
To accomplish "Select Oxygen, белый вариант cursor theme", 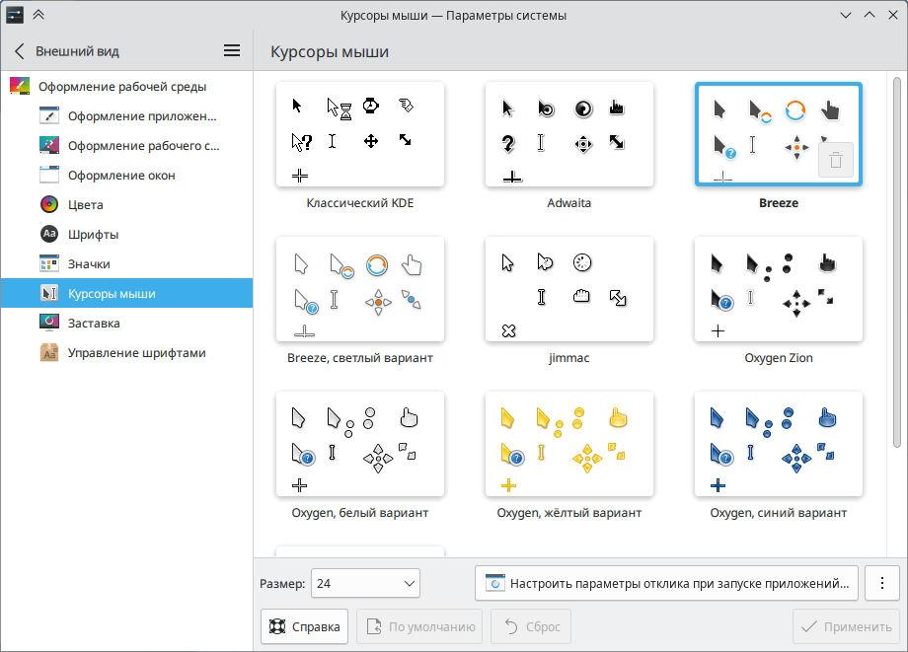I will coord(360,444).
